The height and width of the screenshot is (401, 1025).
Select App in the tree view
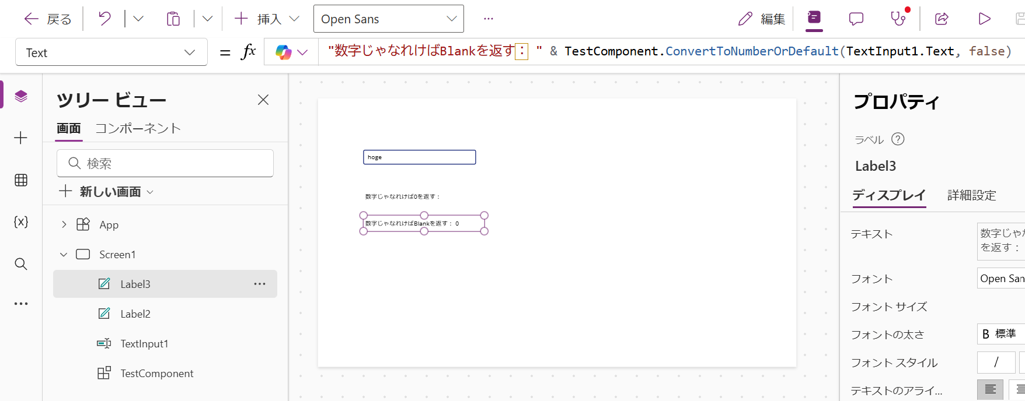click(x=109, y=224)
